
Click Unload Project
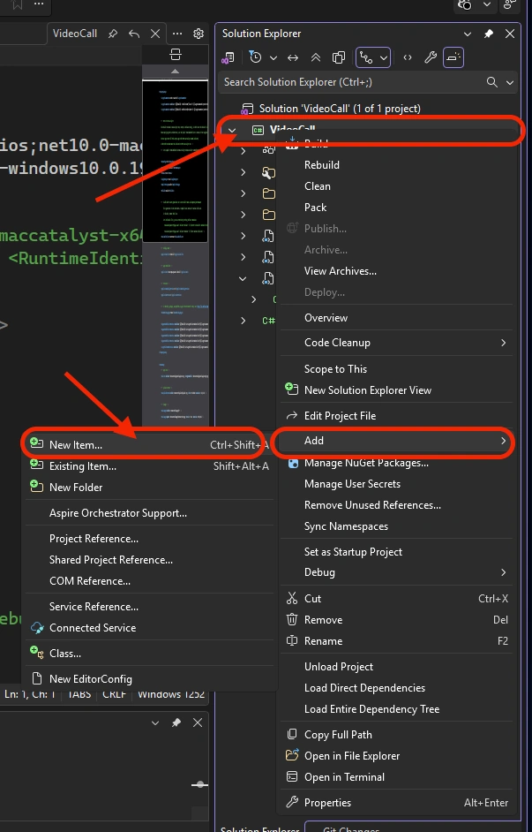pyautogui.click(x=339, y=667)
